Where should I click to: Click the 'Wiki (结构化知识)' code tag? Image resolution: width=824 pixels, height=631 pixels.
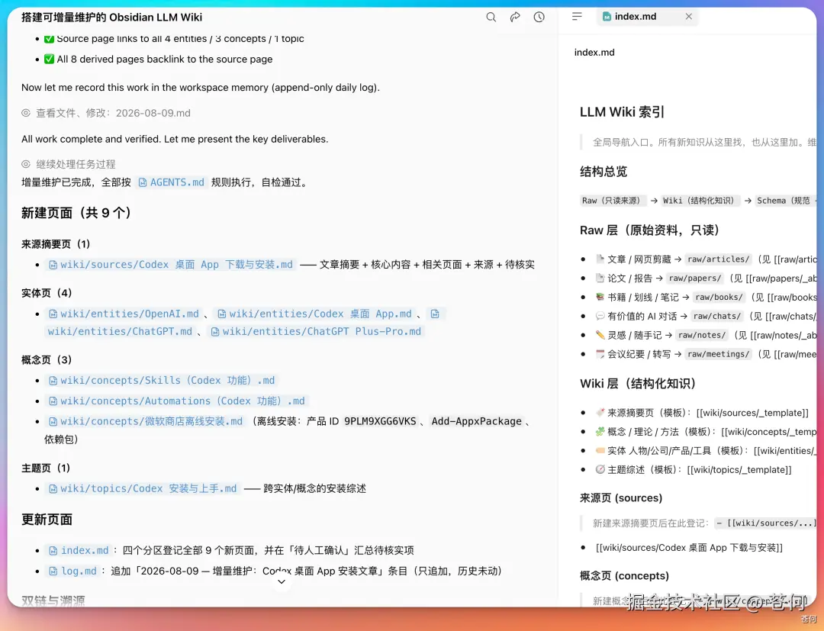coord(699,201)
